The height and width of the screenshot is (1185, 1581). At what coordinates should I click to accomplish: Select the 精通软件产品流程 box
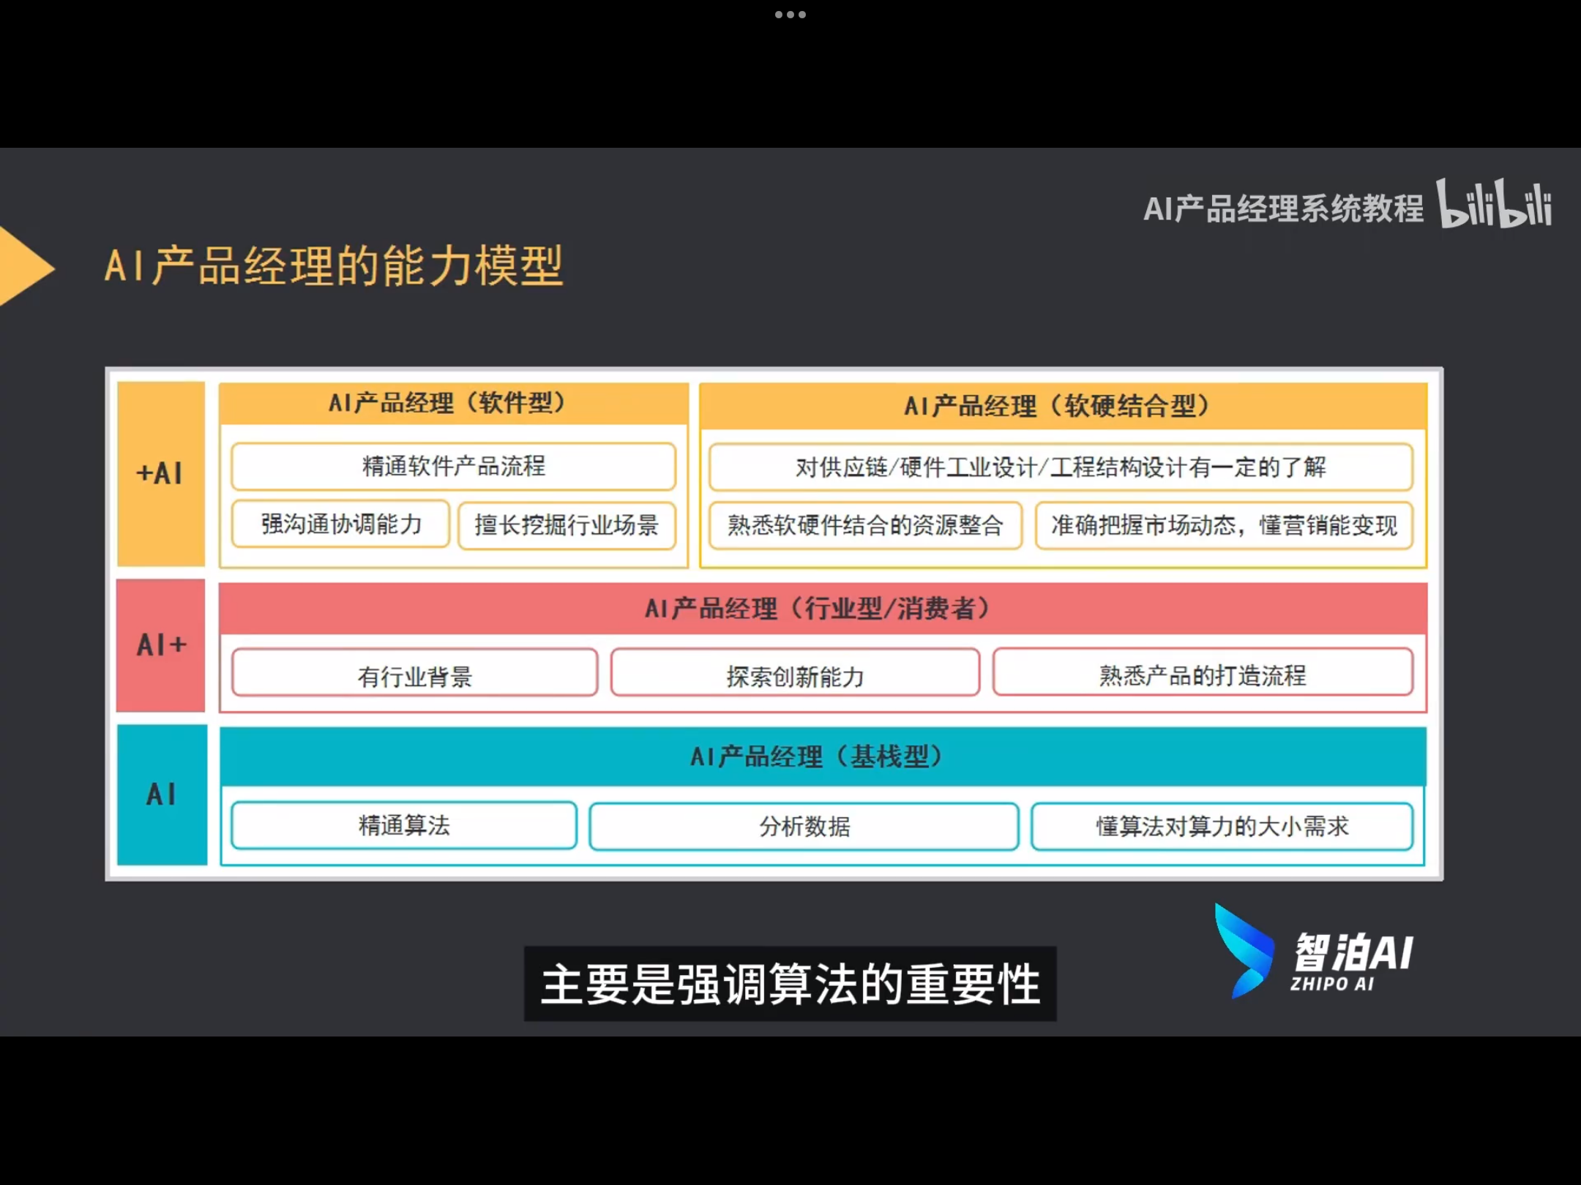pos(453,466)
